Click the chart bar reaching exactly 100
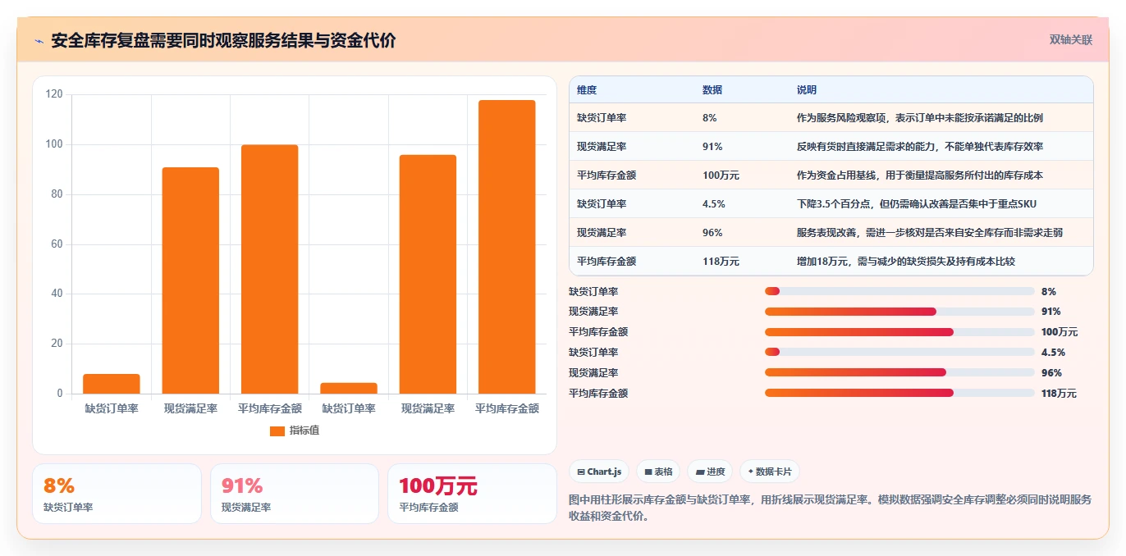The height and width of the screenshot is (556, 1126). click(x=269, y=269)
